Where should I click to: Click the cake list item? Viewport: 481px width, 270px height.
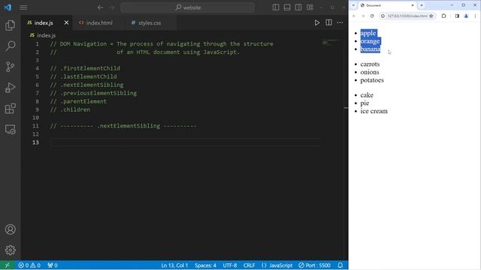367,95
